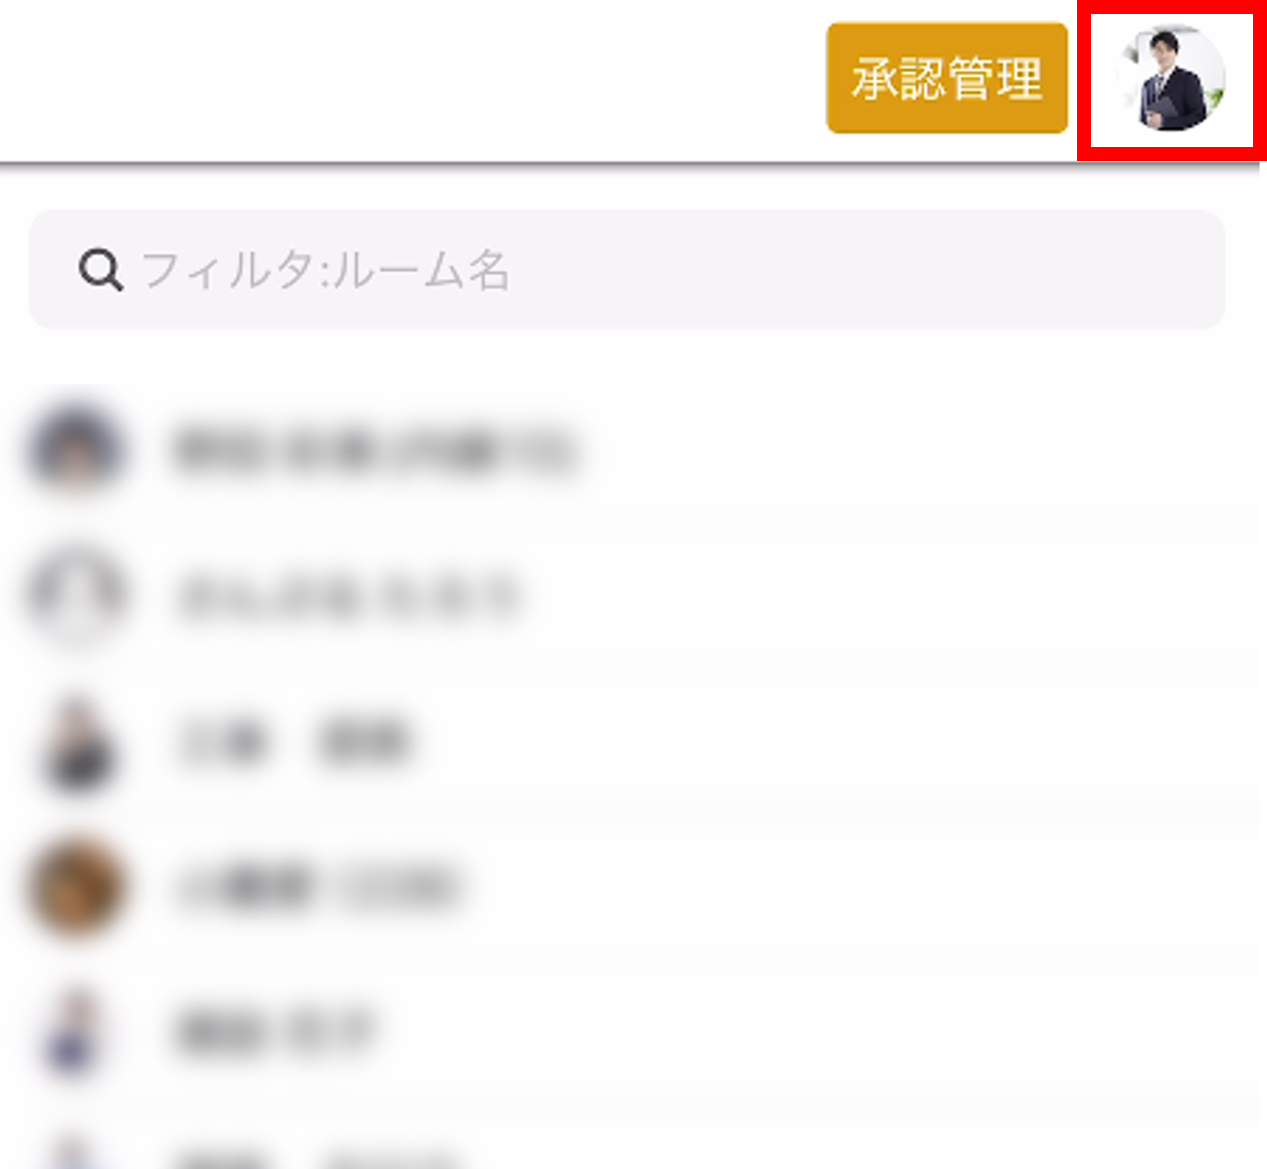Click the partially cut-off room name at bottom
The image size is (1267, 1169).
(317, 1159)
